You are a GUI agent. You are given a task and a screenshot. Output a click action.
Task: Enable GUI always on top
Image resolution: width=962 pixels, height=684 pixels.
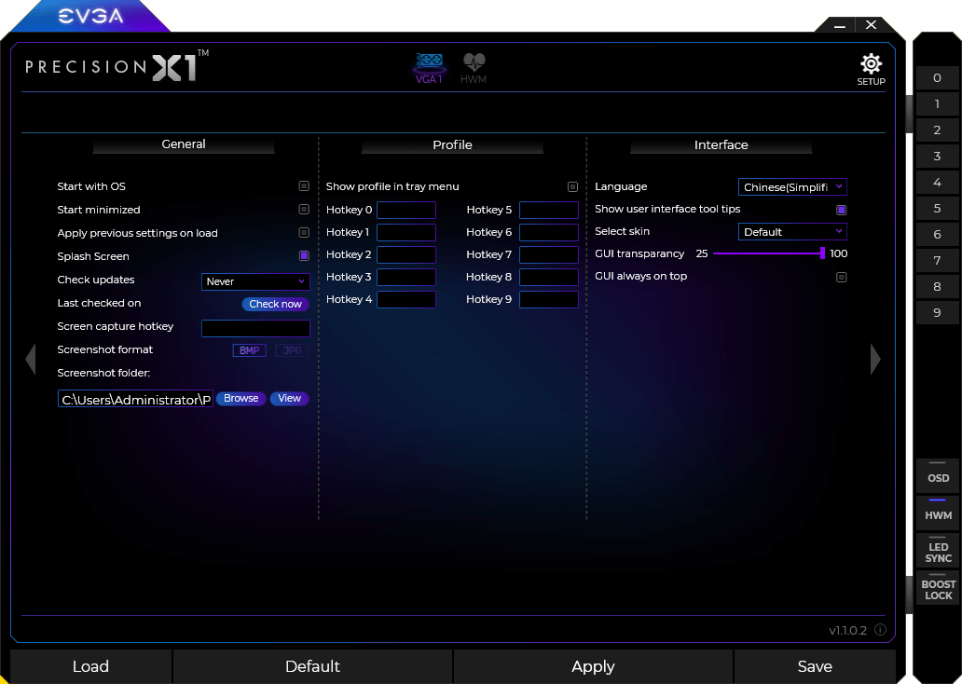tap(841, 278)
